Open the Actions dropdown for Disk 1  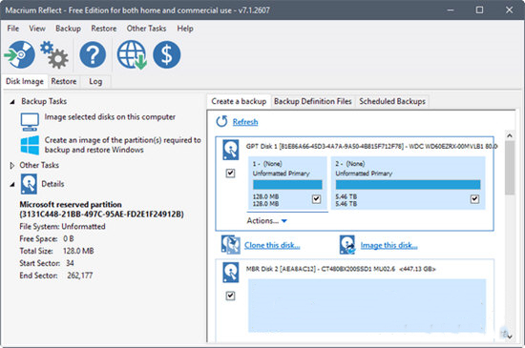coord(267,220)
